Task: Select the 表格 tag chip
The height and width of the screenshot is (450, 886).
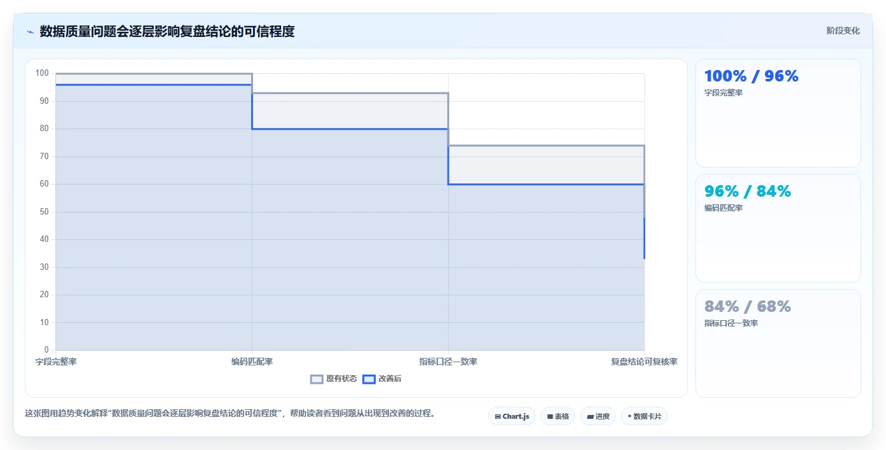Action: tap(558, 416)
